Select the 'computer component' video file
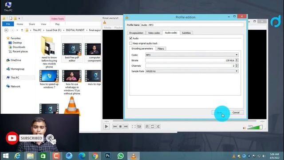The width and height of the screenshot is (284, 160). click(93, 52)
